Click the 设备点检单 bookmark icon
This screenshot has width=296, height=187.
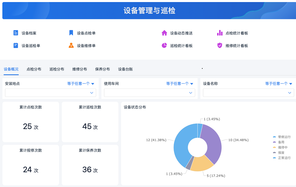point(71,33)
